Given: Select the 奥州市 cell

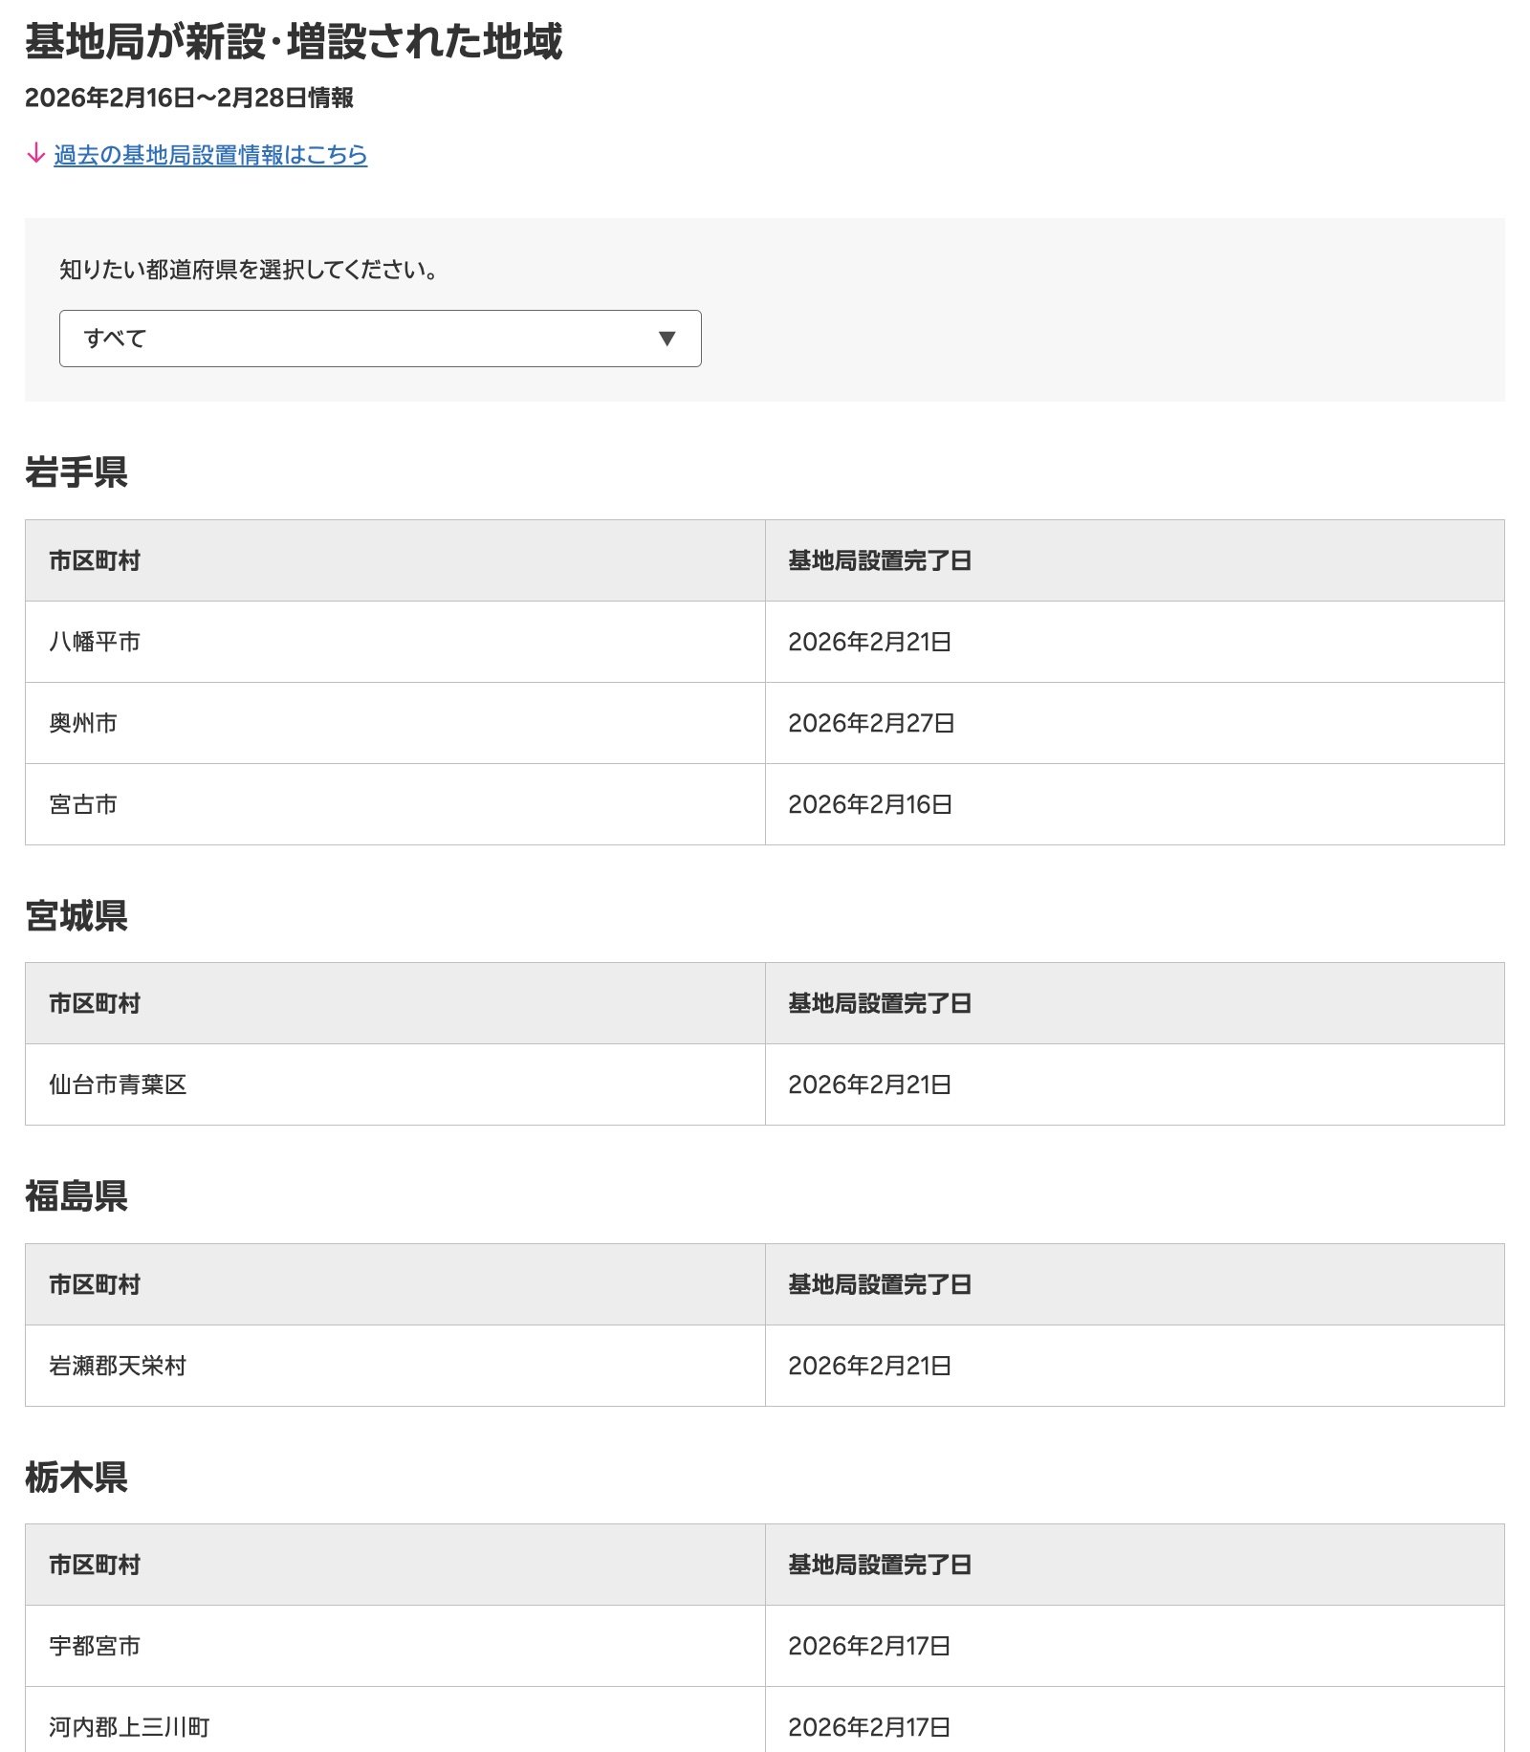Looking at the screenshot, I should [395, 723].
